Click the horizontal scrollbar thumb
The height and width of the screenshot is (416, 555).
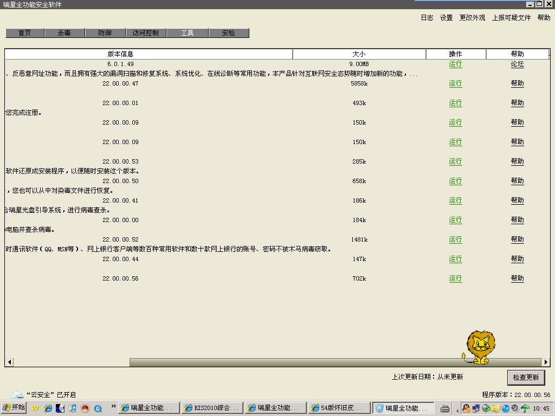pyautogui.click(x=335, y=362)
